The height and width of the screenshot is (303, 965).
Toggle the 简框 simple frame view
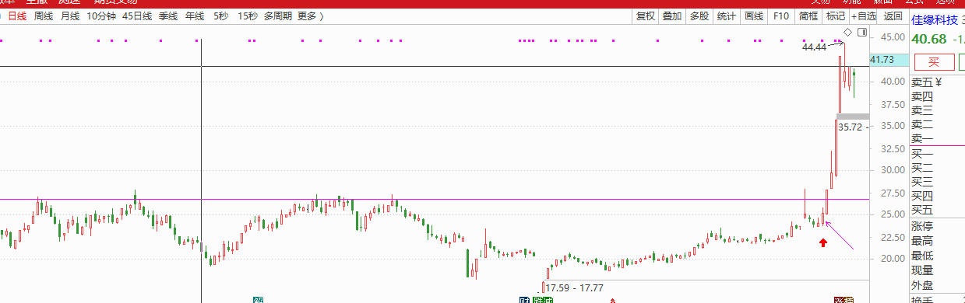(x=808, y=16)
